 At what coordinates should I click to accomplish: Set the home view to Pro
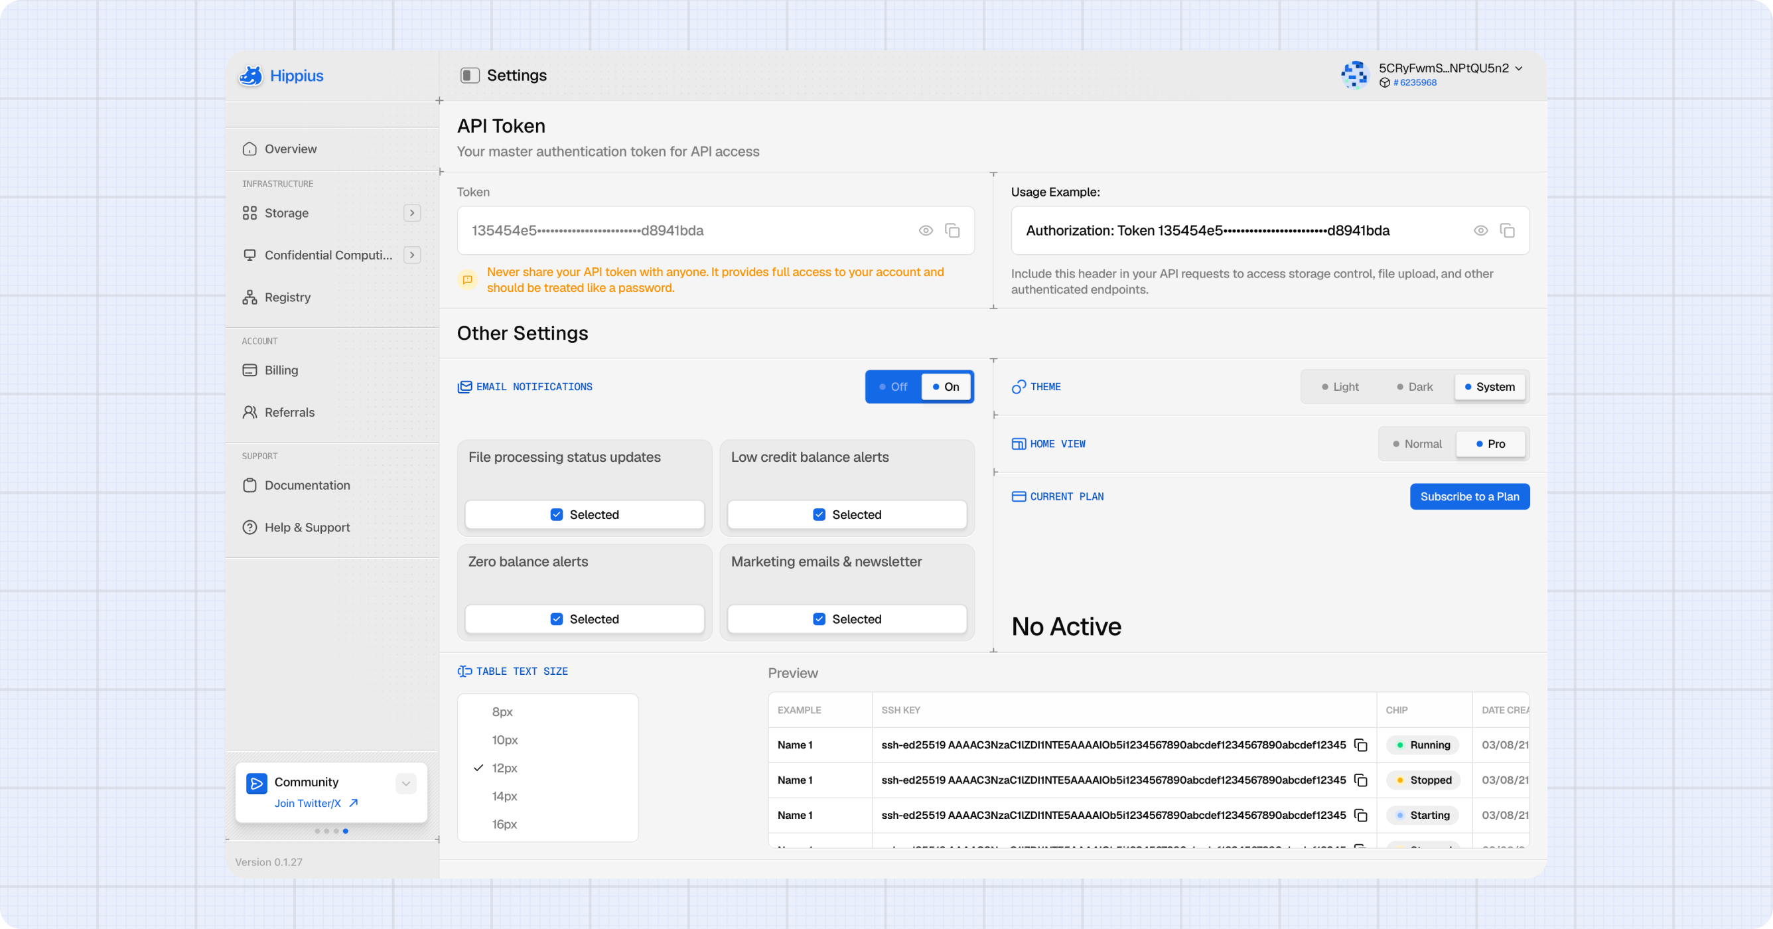1490,444
